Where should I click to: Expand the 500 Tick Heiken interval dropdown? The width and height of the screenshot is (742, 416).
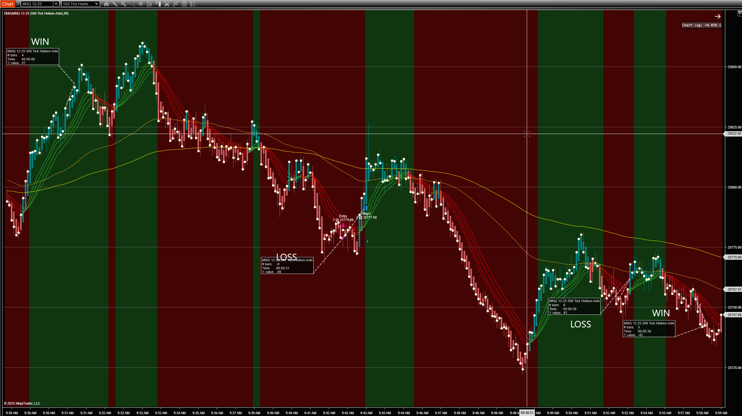tap(97, 4)
